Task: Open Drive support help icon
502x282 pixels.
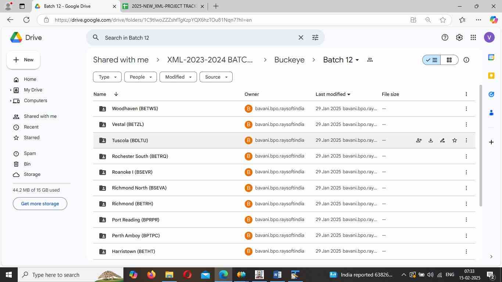Action: [x=445, y=37]
